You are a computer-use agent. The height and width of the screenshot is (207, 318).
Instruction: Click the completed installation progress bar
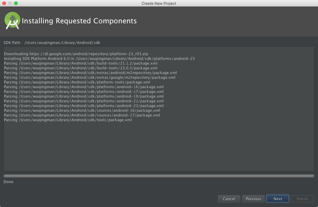point(159,176)
